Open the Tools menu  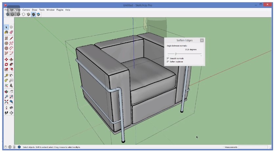[x=42, y=10]
